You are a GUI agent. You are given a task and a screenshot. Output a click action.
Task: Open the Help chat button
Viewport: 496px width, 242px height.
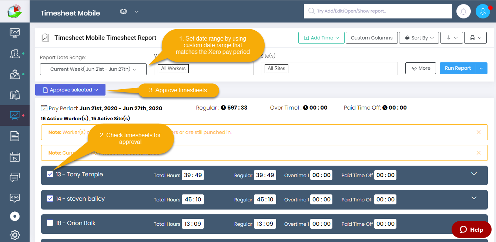click(x=471, y=229)
